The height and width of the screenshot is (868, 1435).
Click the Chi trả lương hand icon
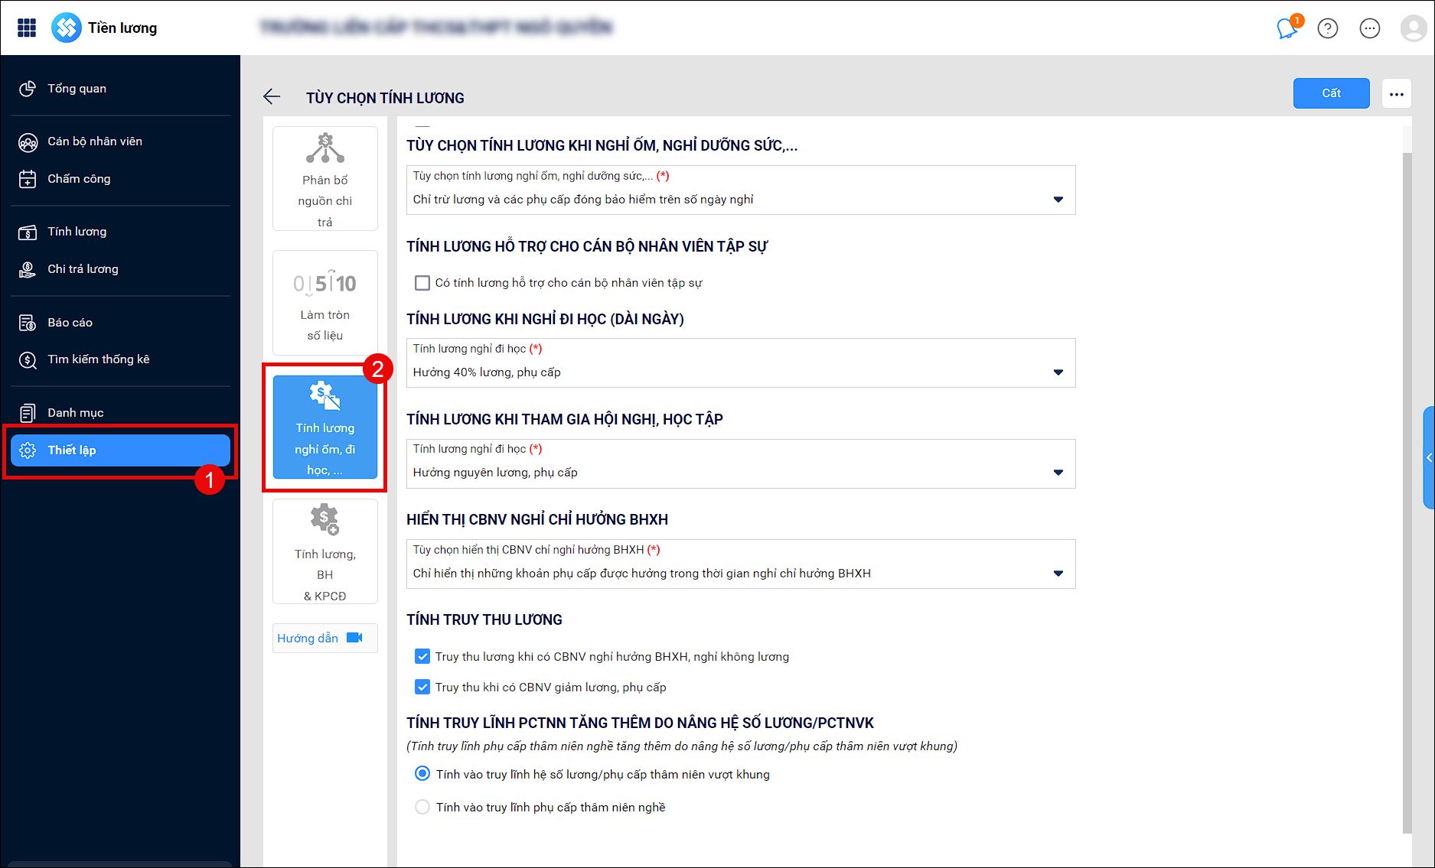[x=28, y=270]
